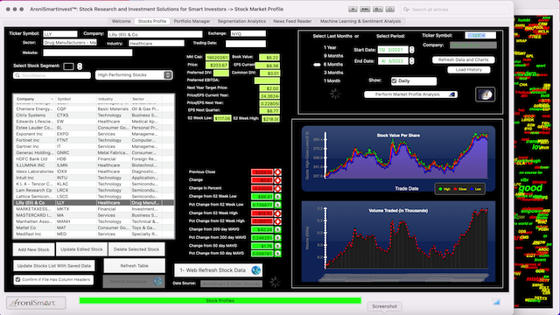
Task: Click the up indicator beside Change from 52 Week Low
Action: 277,197
